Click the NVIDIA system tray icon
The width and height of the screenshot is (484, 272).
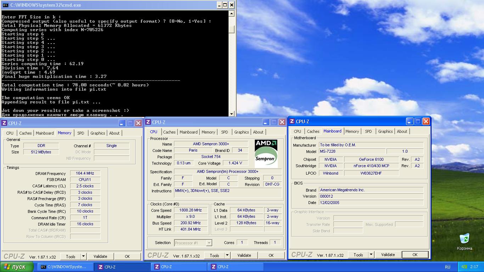(x=464, y=267)
